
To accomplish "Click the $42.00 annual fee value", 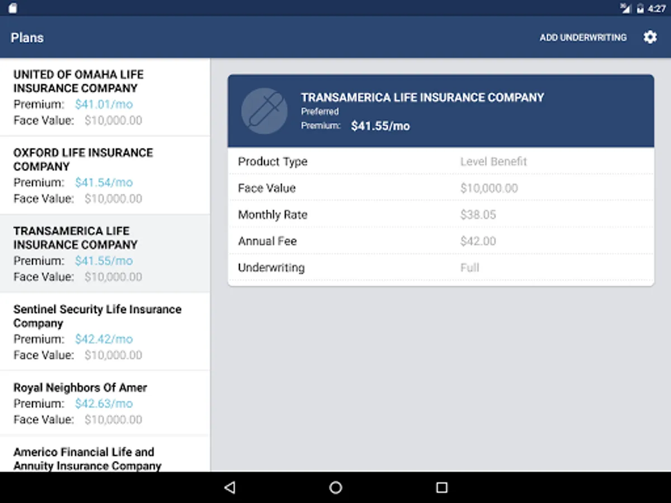I will [478, 241].
